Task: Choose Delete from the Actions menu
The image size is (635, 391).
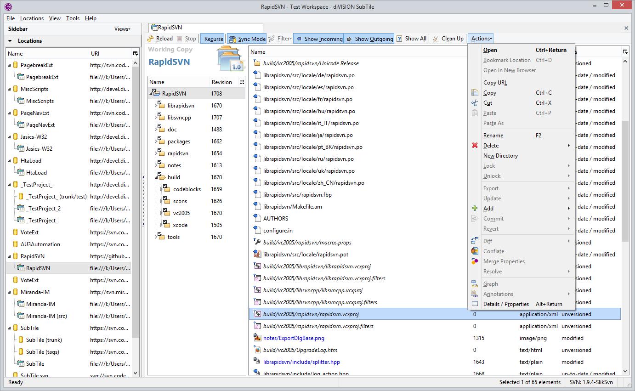Action: coord(491,145)
